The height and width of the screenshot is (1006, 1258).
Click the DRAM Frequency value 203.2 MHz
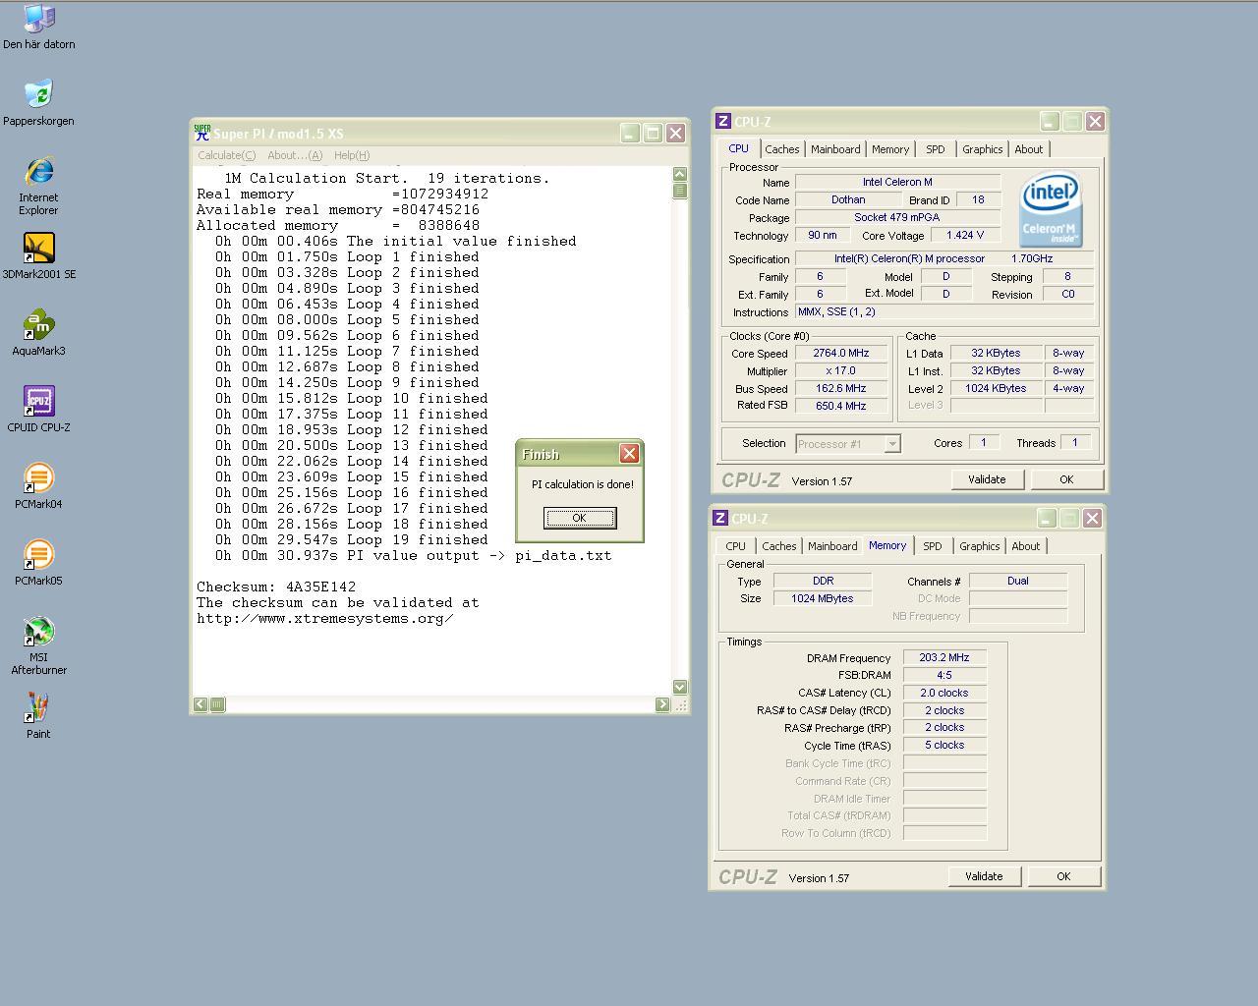(944, 658)
